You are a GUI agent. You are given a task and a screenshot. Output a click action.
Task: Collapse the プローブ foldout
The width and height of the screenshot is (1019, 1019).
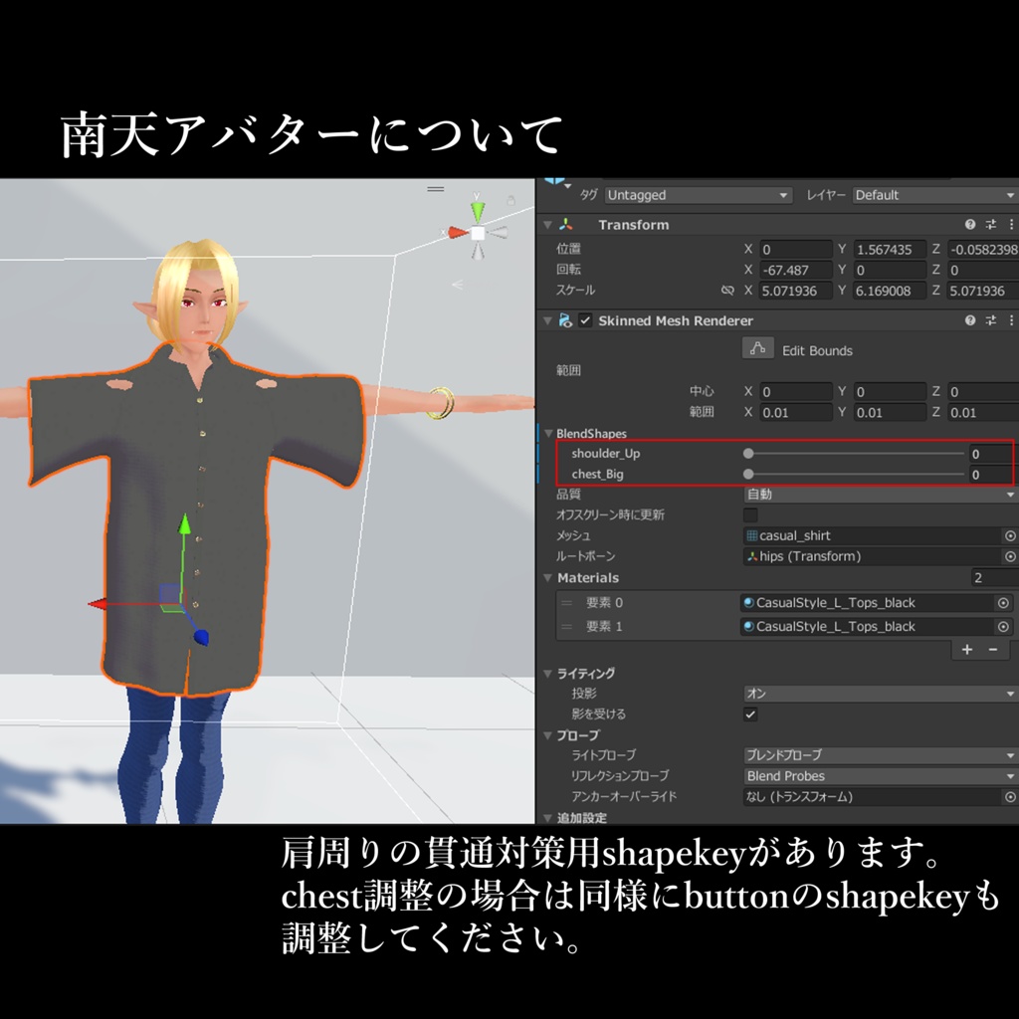click(548, 735)
